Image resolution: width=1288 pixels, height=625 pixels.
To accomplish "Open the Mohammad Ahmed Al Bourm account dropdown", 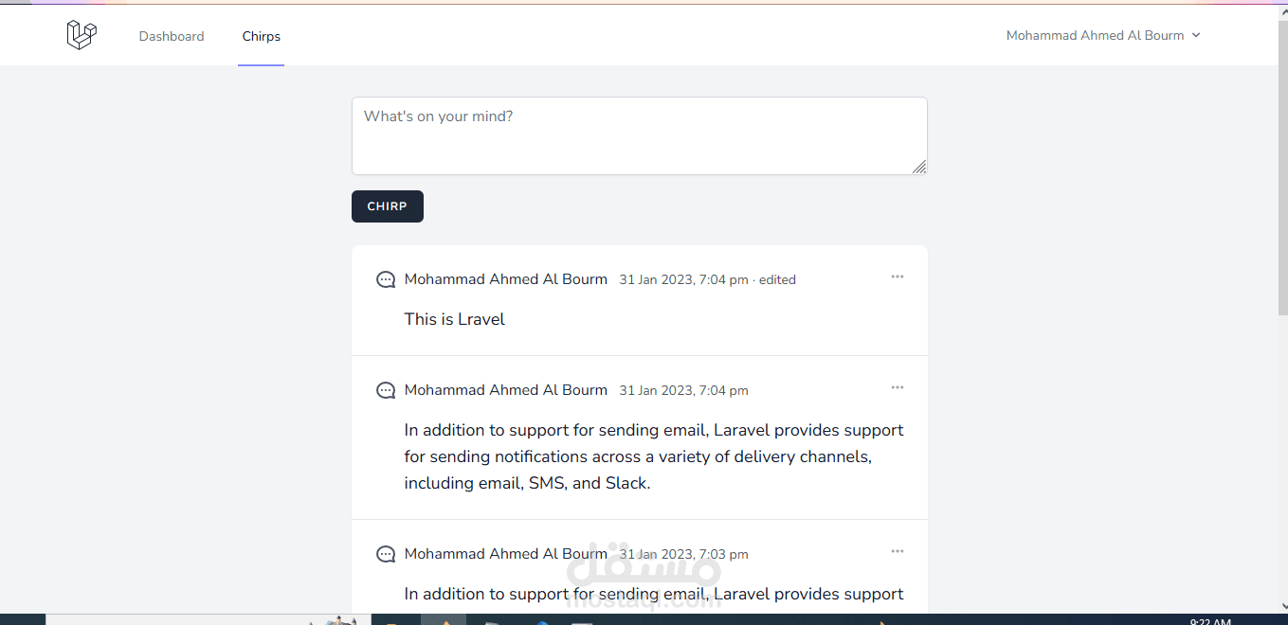I will pos(1103,35).
